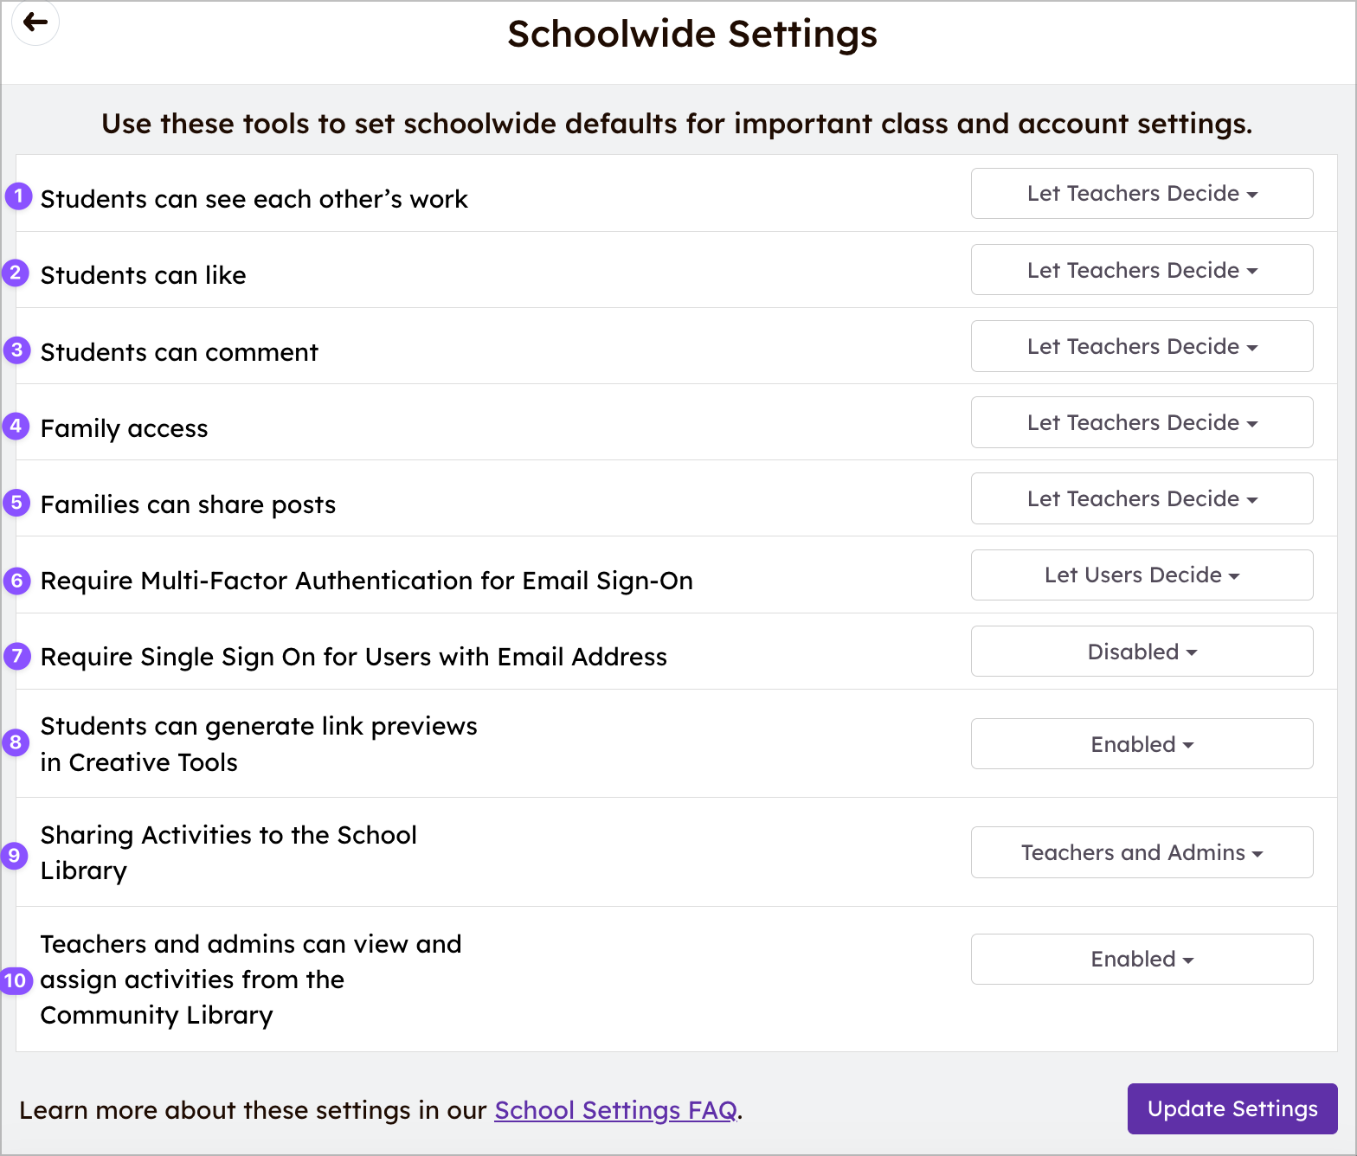Click badge 6 near Multi-Factor Authentication setting
Screen dimensions: 1357x1156
pos(16,581)
